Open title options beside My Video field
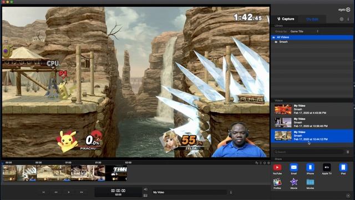Viewport: 355px width, 200px height. coord(231,192)
